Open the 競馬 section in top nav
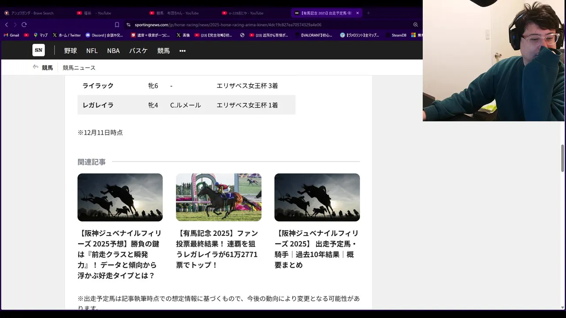 point(164,51)
